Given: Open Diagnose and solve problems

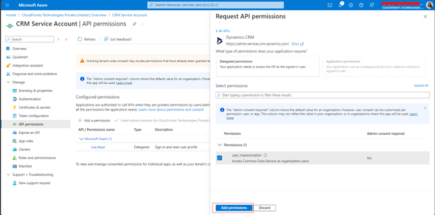Looking at the screenshot, I should coord(35,74).
